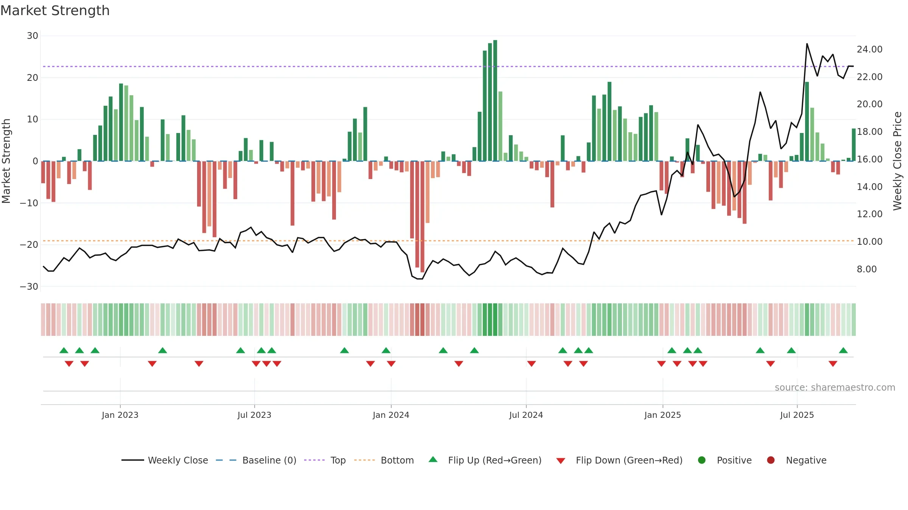Toggle the Top legend entry

(x=325, y=460)
